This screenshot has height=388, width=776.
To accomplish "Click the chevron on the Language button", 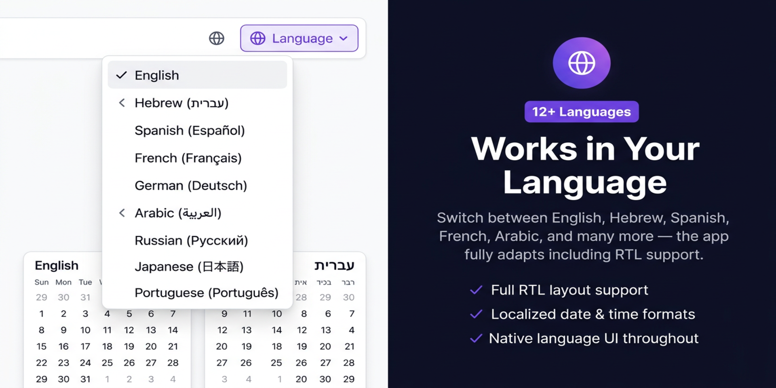I will click(x=344, y=38).
